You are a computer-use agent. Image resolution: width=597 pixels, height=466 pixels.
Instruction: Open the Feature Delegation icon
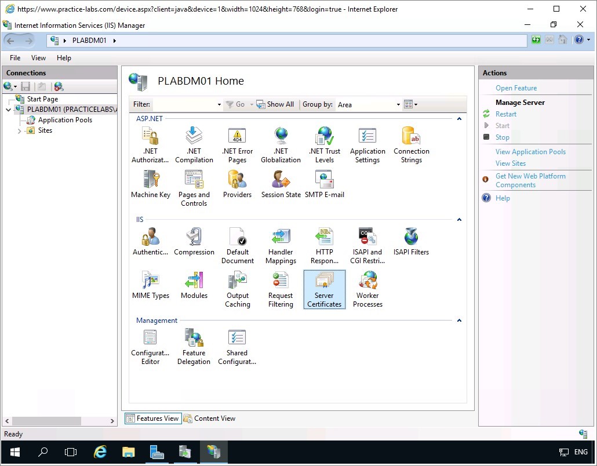click(x=194, y=346)
